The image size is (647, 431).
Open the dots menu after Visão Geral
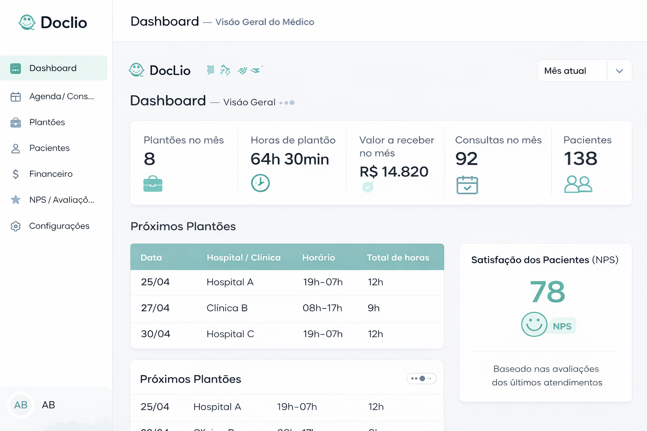286,102
